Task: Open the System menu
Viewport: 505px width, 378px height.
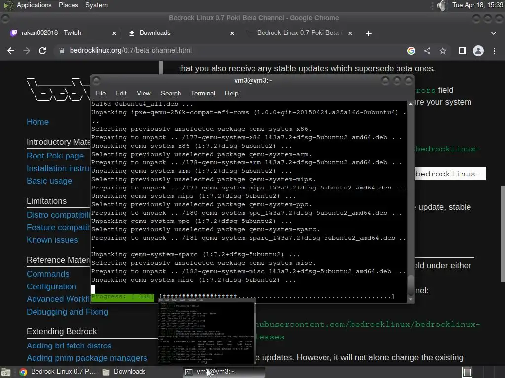Action: (96, 5)
